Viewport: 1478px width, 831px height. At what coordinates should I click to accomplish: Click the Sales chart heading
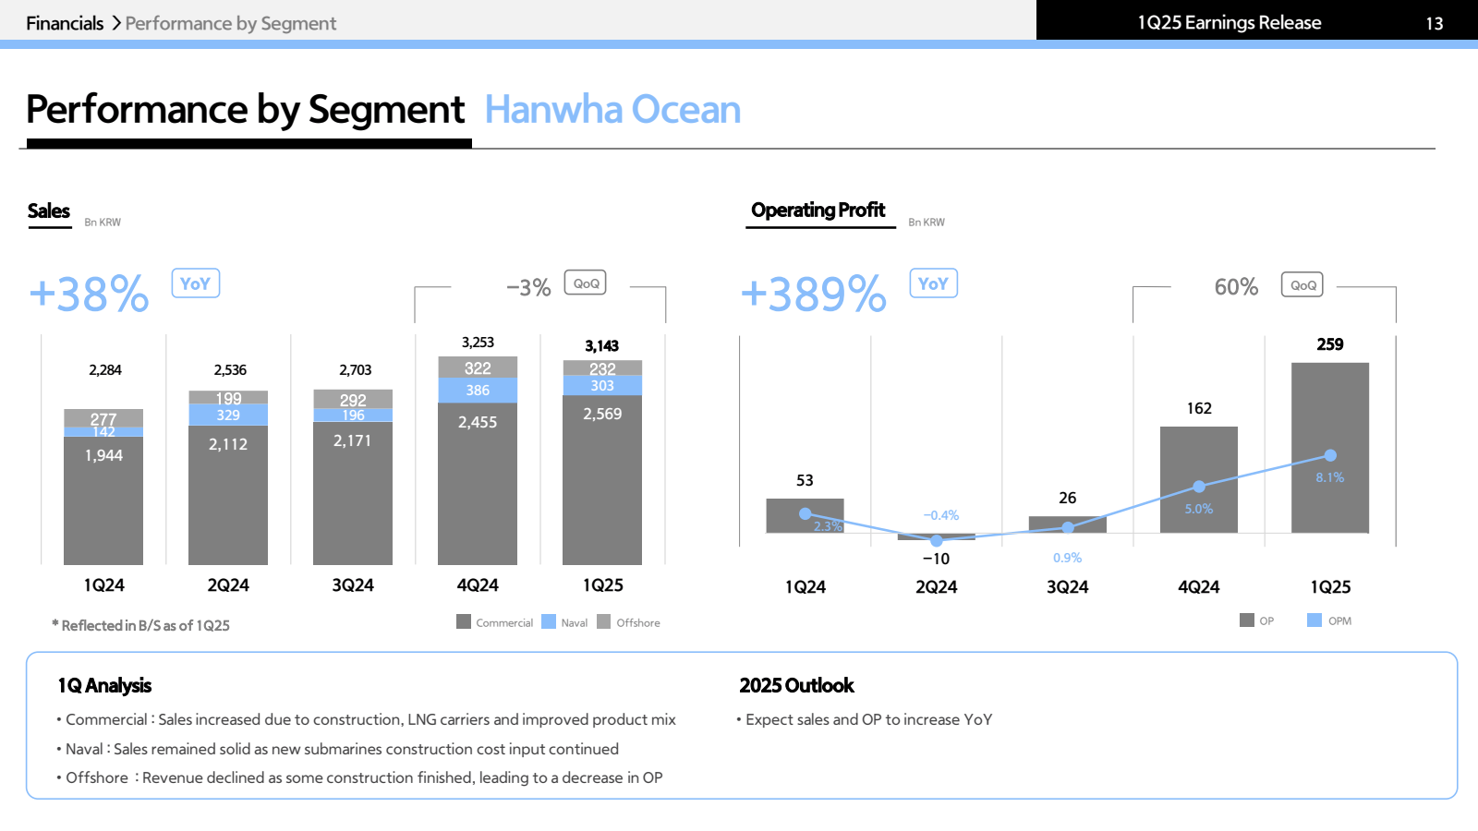pos(49,211)
